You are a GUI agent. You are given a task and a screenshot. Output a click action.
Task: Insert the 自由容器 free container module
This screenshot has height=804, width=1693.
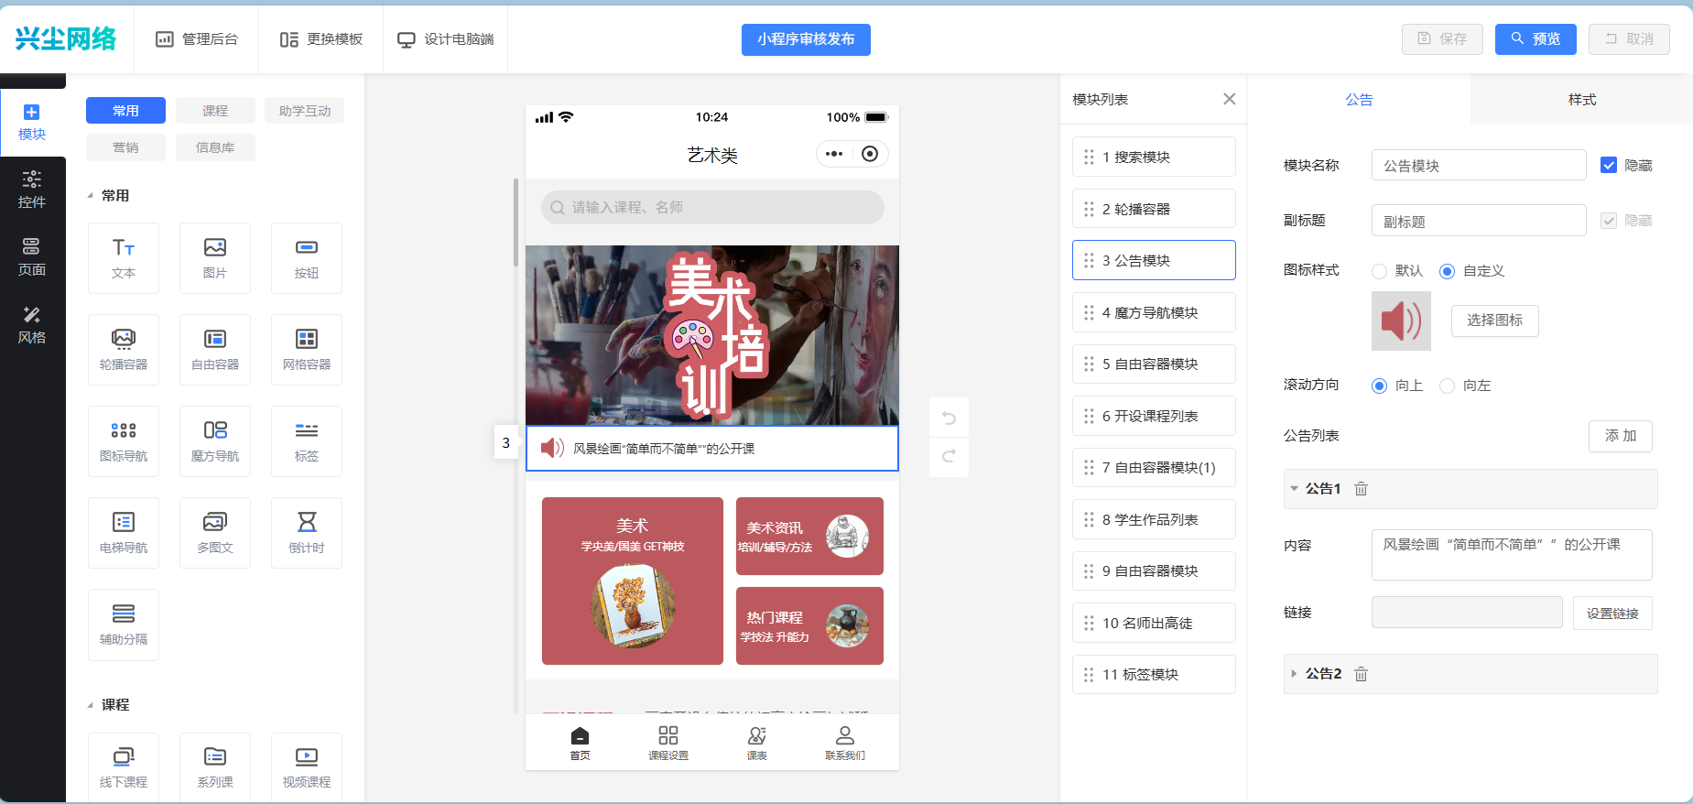point(215,350)
